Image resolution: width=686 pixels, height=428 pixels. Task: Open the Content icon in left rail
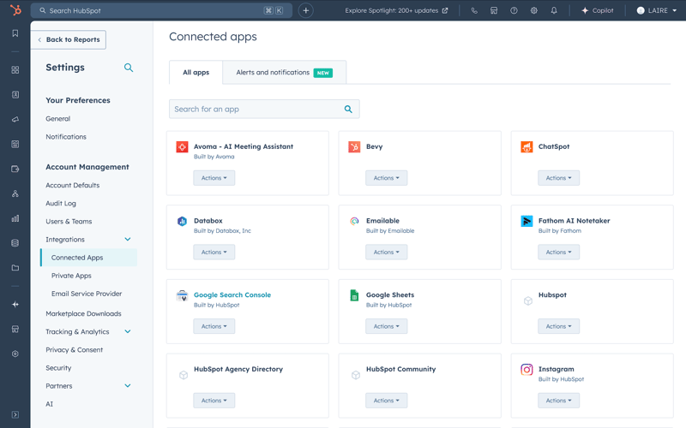tap(15, 144)
